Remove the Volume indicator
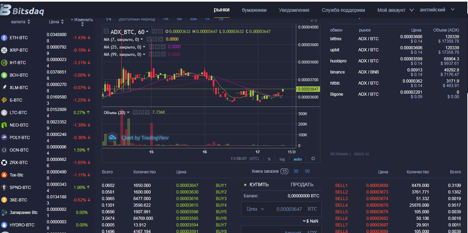The width and height of the screenshot is (468, 233). point(147,112)
